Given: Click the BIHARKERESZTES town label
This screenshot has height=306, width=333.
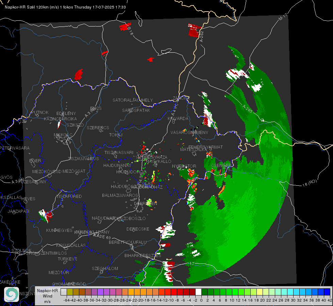Looking at the screenshot, I should coord(143,255).
